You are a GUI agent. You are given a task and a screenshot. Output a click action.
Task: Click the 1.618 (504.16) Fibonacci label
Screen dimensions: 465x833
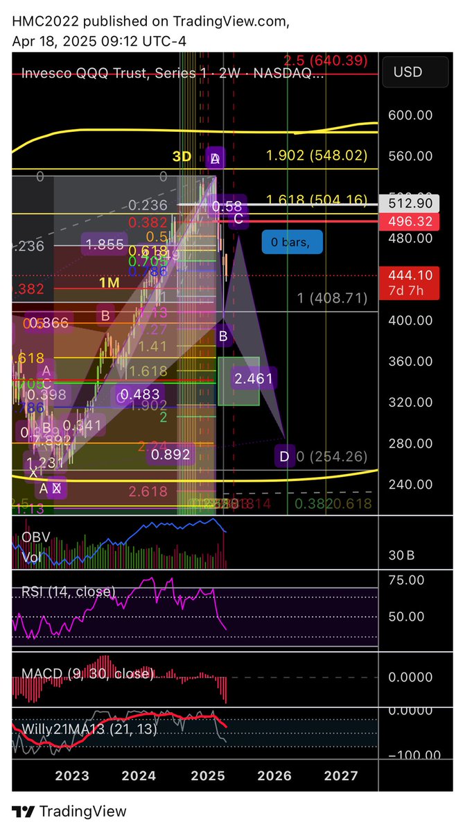coord(318,201)
